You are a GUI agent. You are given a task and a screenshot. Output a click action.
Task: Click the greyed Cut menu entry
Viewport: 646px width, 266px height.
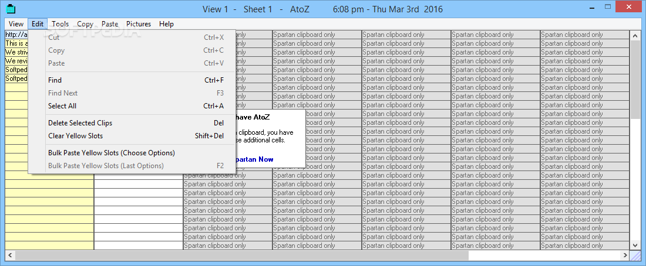[x=132, y=37]
